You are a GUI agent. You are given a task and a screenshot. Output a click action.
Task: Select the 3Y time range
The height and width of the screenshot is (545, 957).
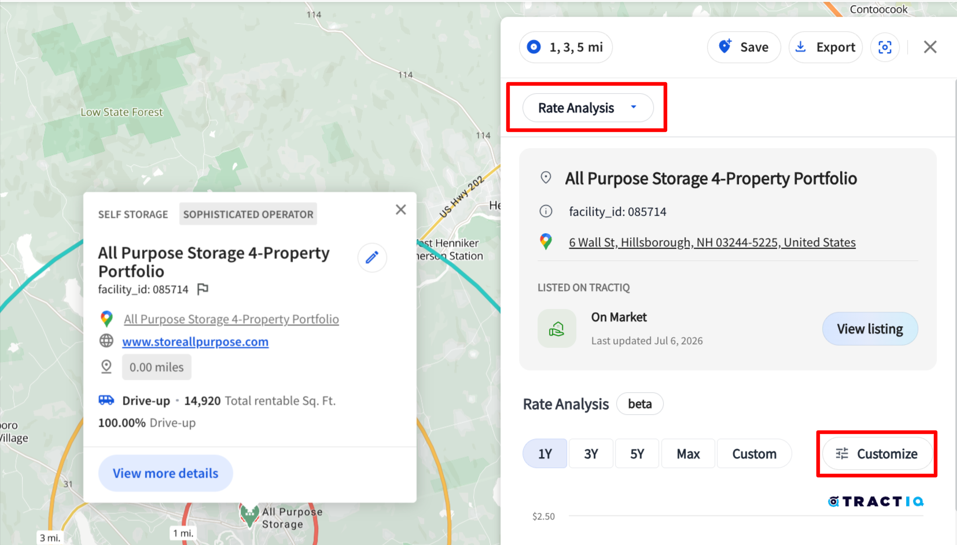[x=591, y=454]
